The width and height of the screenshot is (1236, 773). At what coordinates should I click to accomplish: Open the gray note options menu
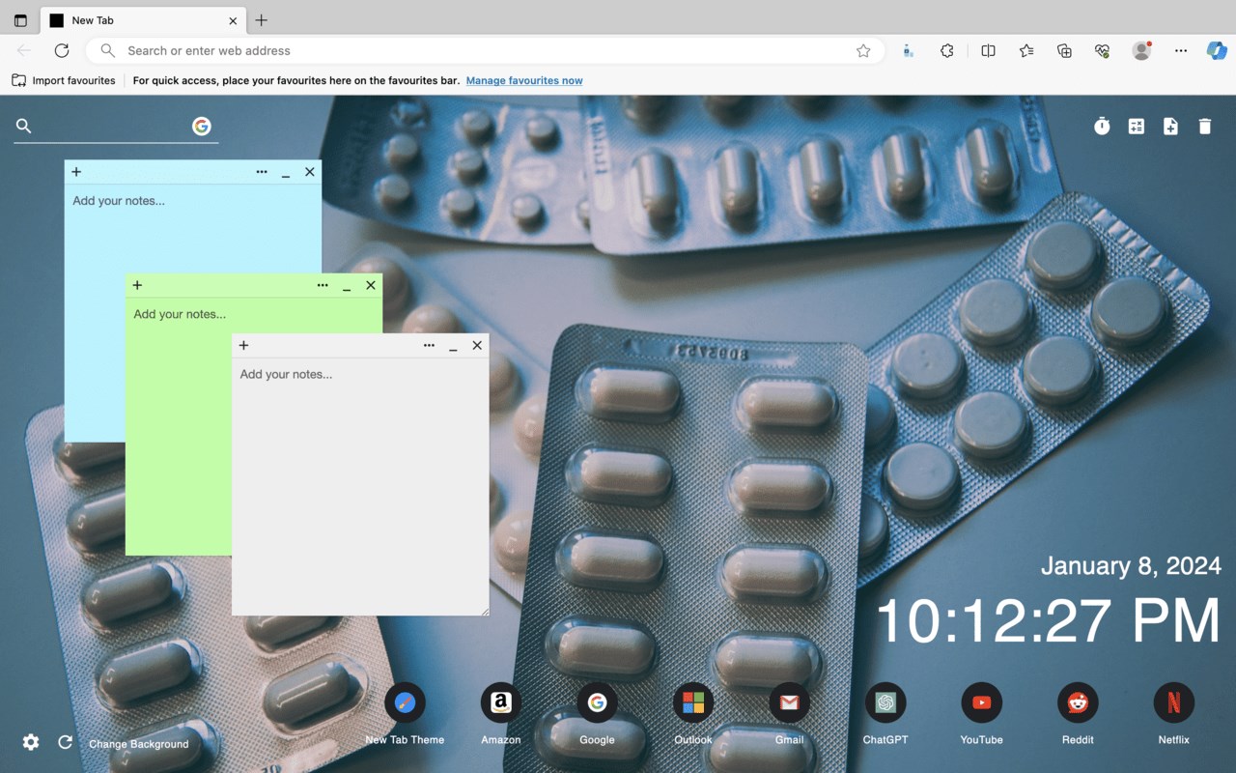point(429,345)
